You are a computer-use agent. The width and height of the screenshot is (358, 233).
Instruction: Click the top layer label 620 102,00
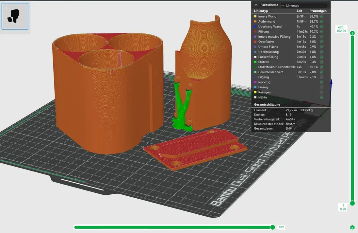tap(341, 29)
